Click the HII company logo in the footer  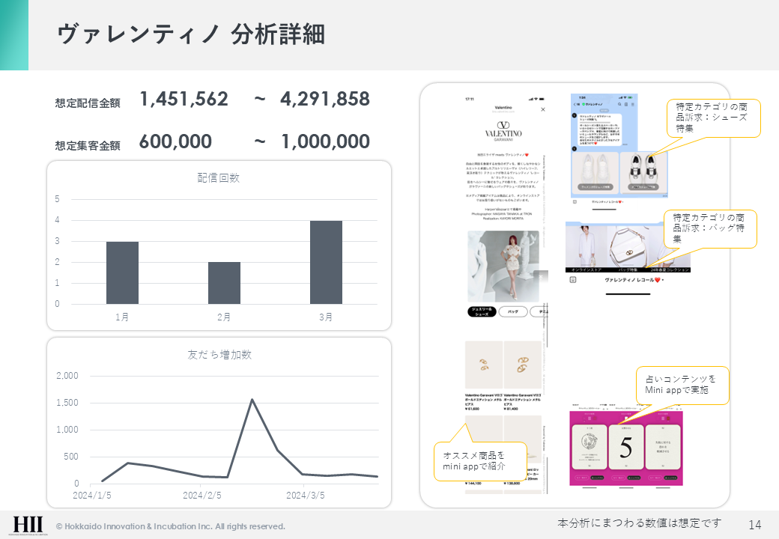(28, 525)
